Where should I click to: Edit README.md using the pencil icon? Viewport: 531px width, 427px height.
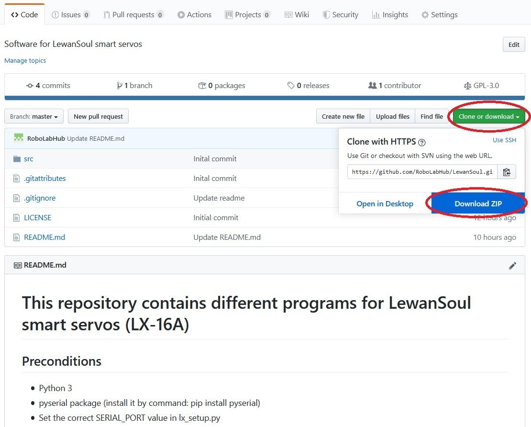[512, 265]
